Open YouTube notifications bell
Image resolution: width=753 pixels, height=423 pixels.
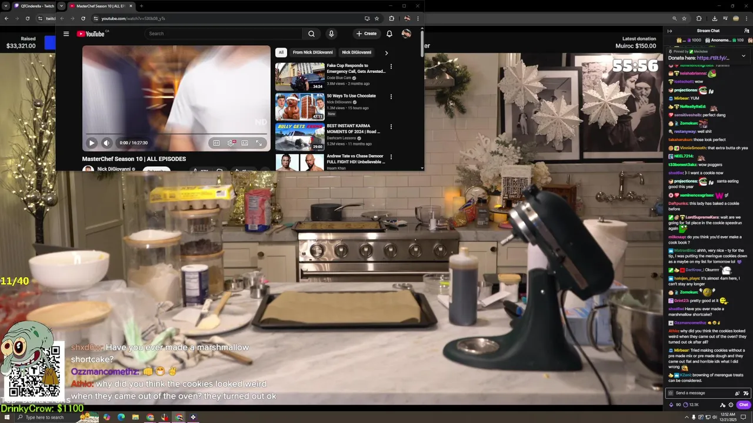click(389, 33)
